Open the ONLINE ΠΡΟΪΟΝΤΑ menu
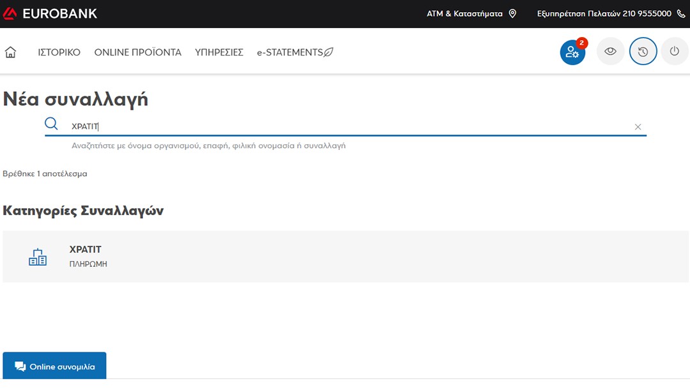Screen dimensions: 690x388 [x=137, y=52]
